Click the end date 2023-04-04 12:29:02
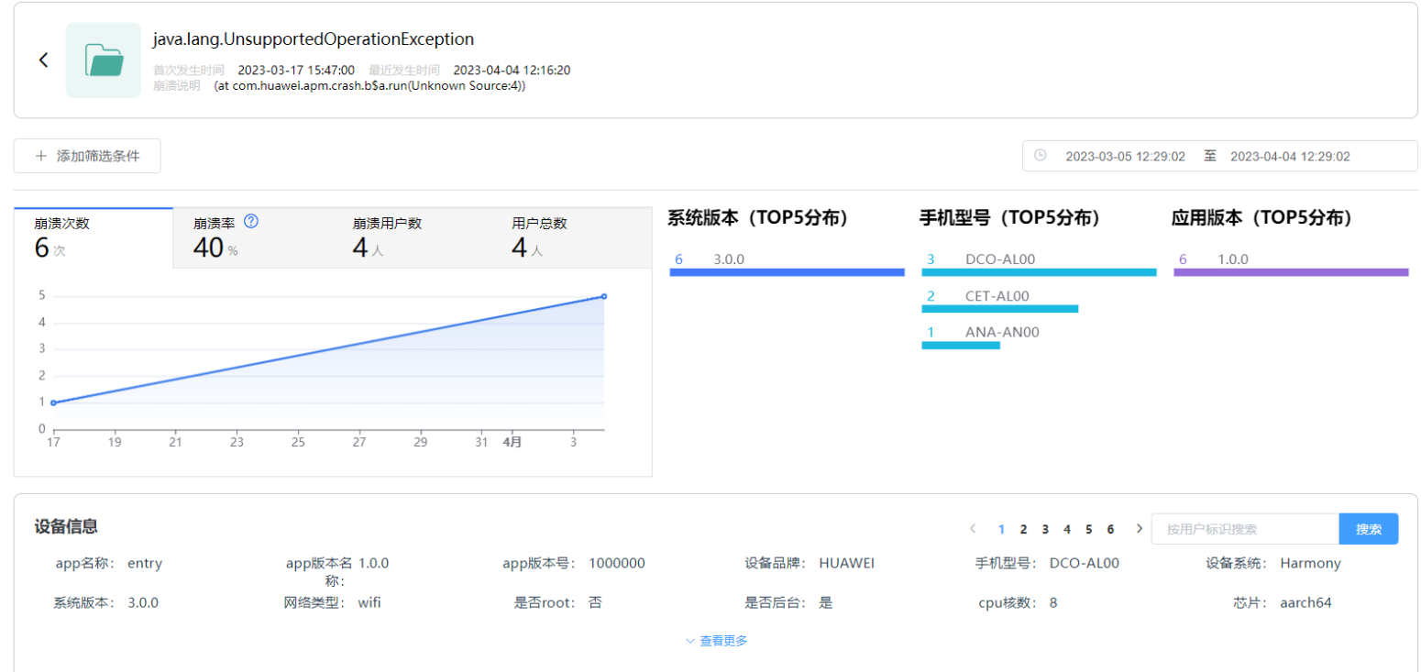This screenshot has width=1421, height=672. (x=1290, y=157)
